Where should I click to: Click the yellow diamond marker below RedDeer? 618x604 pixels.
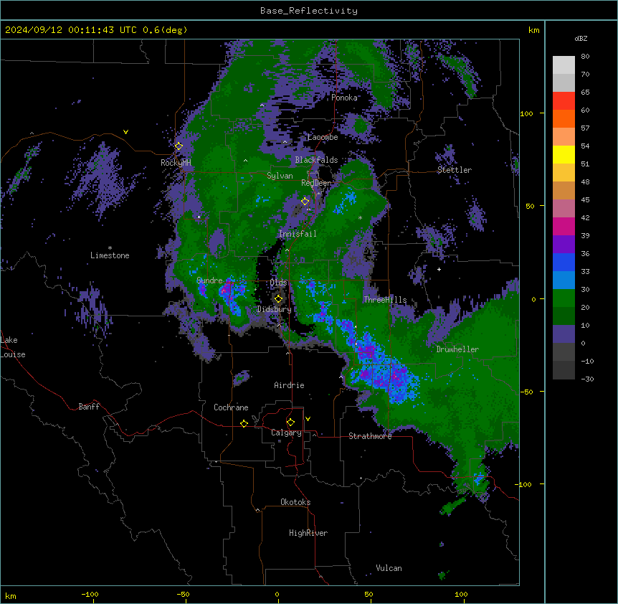(x=305, y=202)
